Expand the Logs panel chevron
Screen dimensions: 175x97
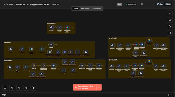pos(172,95)
